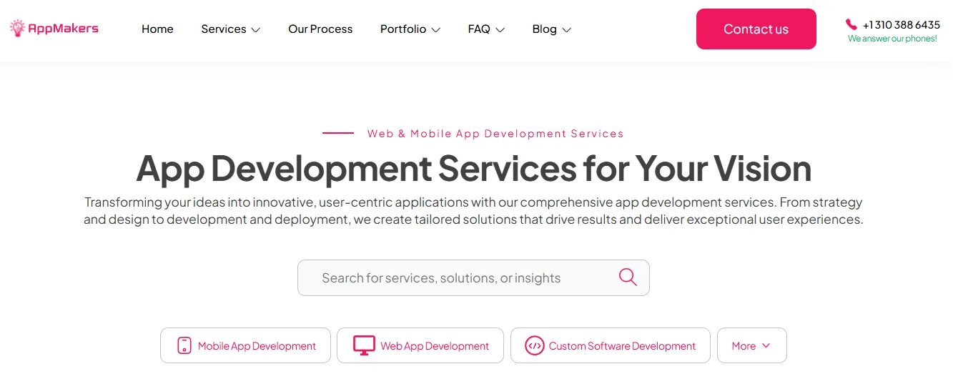
Task: Expand the Portfolio dropdown chevron
Action: click(436, 30)
